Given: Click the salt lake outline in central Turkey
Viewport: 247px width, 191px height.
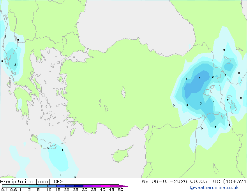Looking at the screenshot, I should [123, 92].
